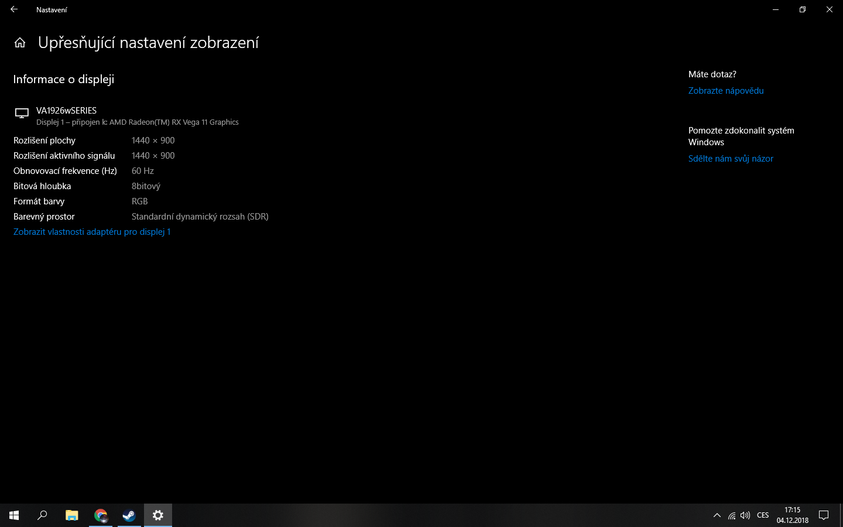843x527 pixels.
Task: Click the Upřesňující nastavení zobrazení heading
Action: coord(148,43)
